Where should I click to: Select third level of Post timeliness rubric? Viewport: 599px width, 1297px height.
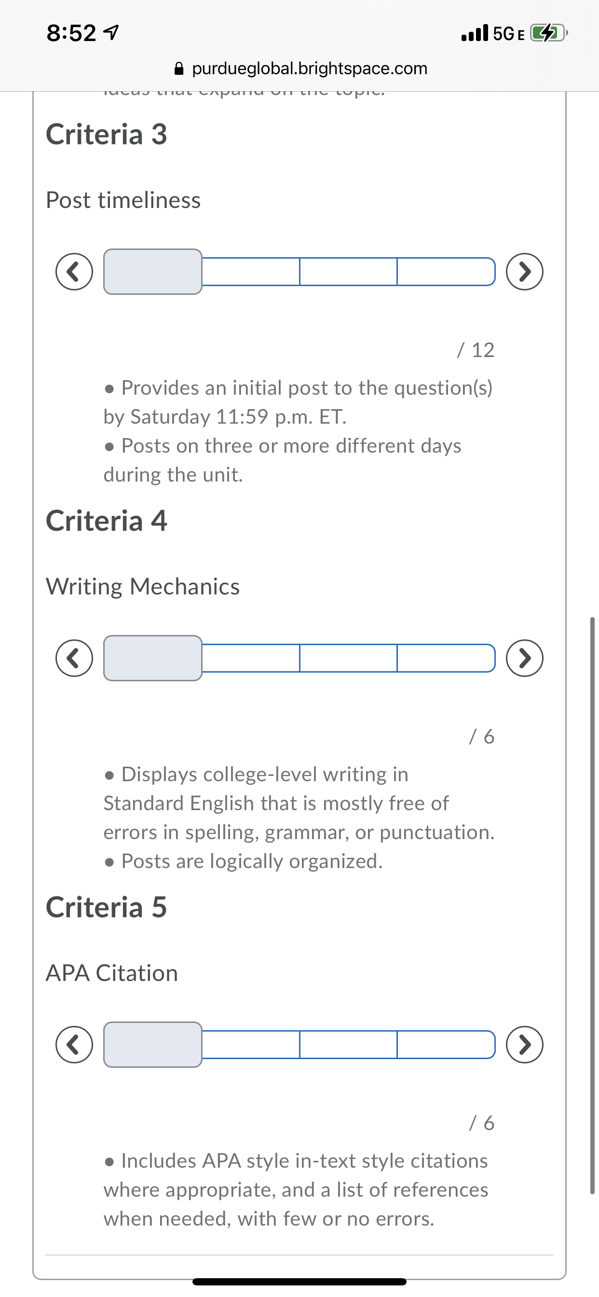(348, 272)
